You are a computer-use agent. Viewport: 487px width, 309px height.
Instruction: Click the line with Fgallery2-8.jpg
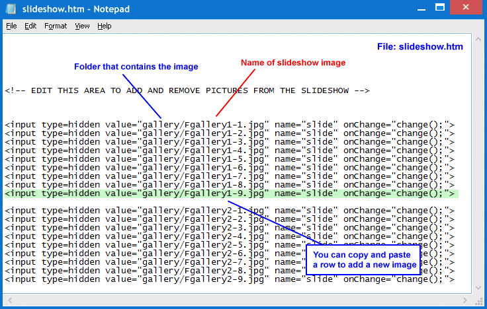pos(230,271)
